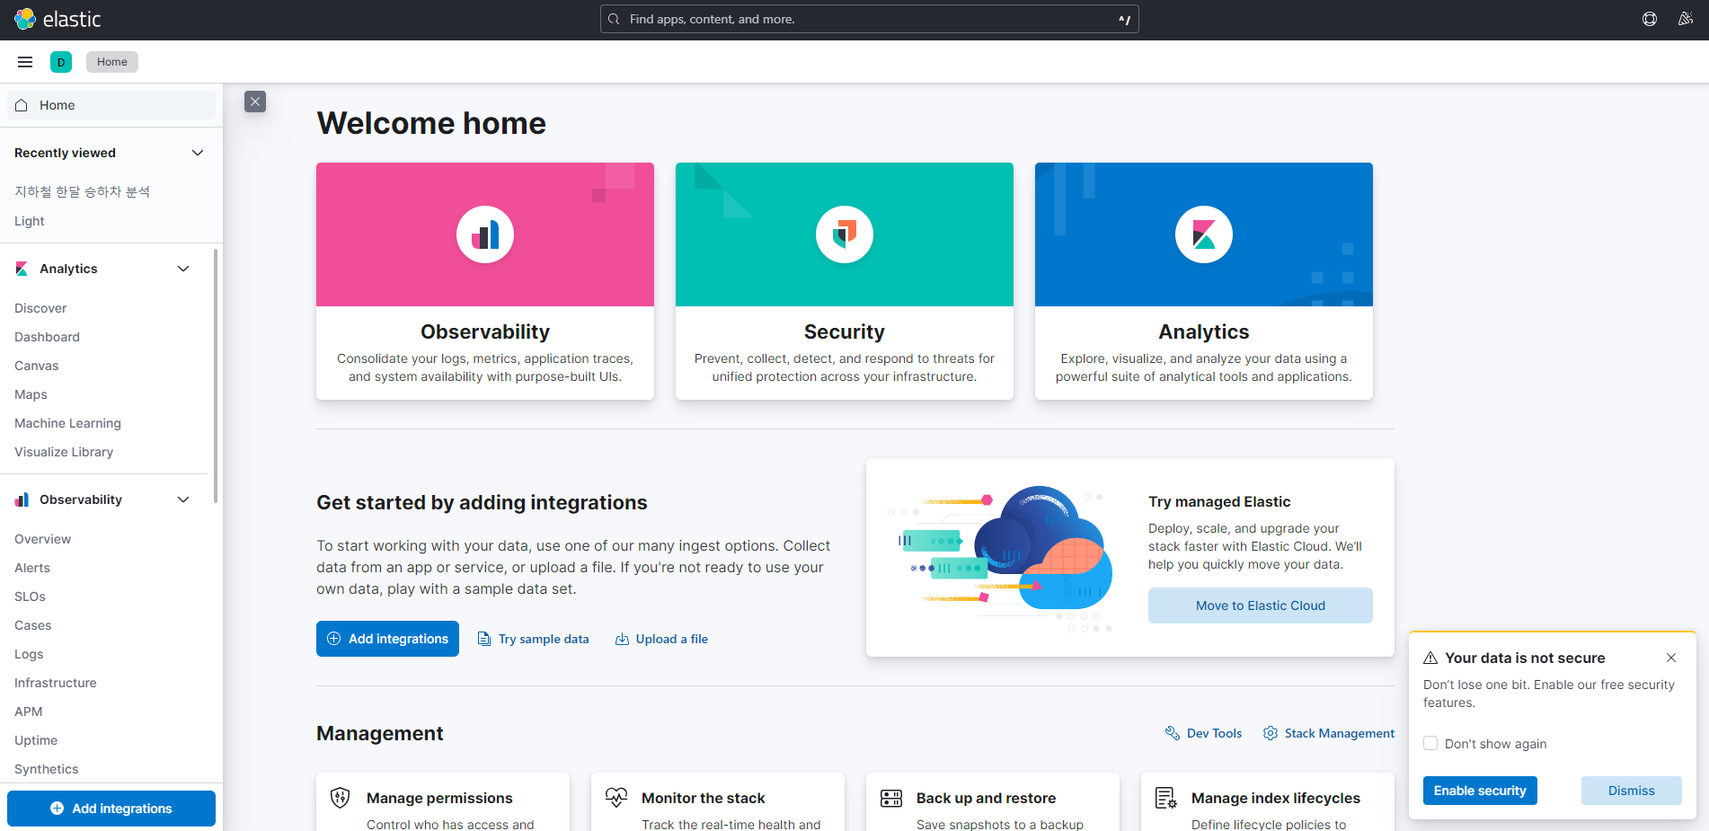Click the Analytics Kibana icon in sidebar
The width and height of the screenshot is (1709, 831).
coord(22,269)
